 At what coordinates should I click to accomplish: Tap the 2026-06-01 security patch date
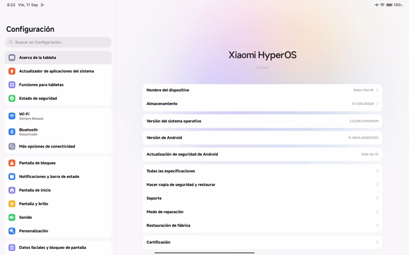click(x=370, y=155)
